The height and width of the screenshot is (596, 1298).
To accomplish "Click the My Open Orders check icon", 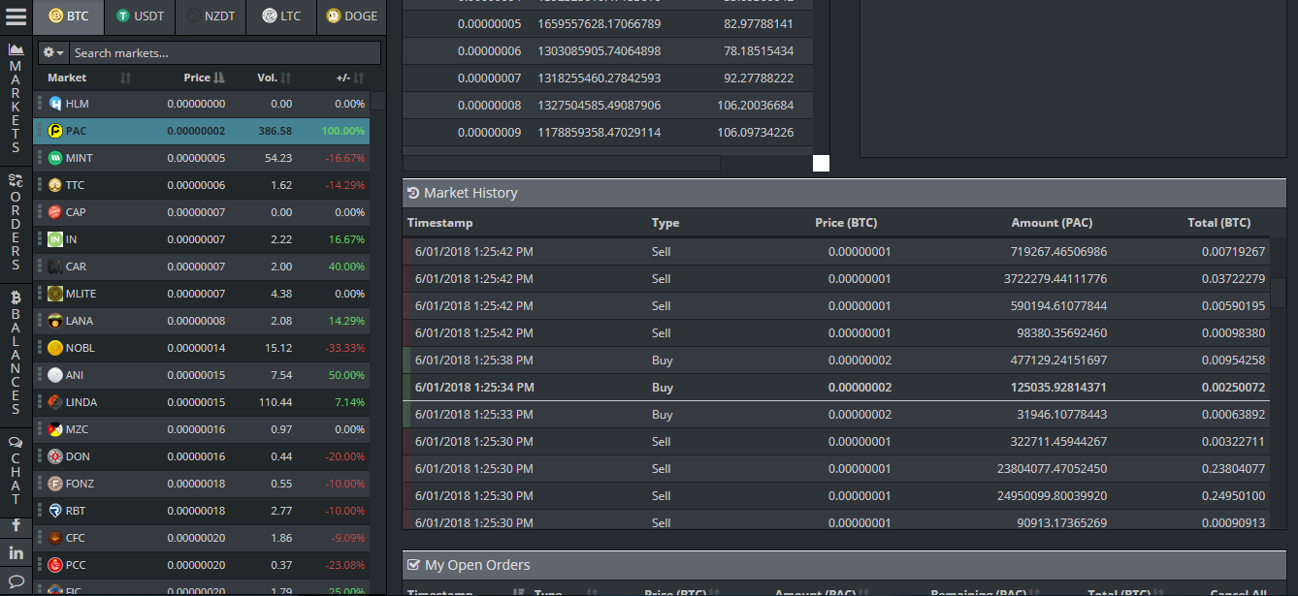I will click(413, 565).
